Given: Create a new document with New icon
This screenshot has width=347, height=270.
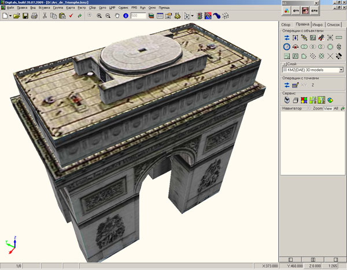Looking at the screenshot, I should (5, 16).
